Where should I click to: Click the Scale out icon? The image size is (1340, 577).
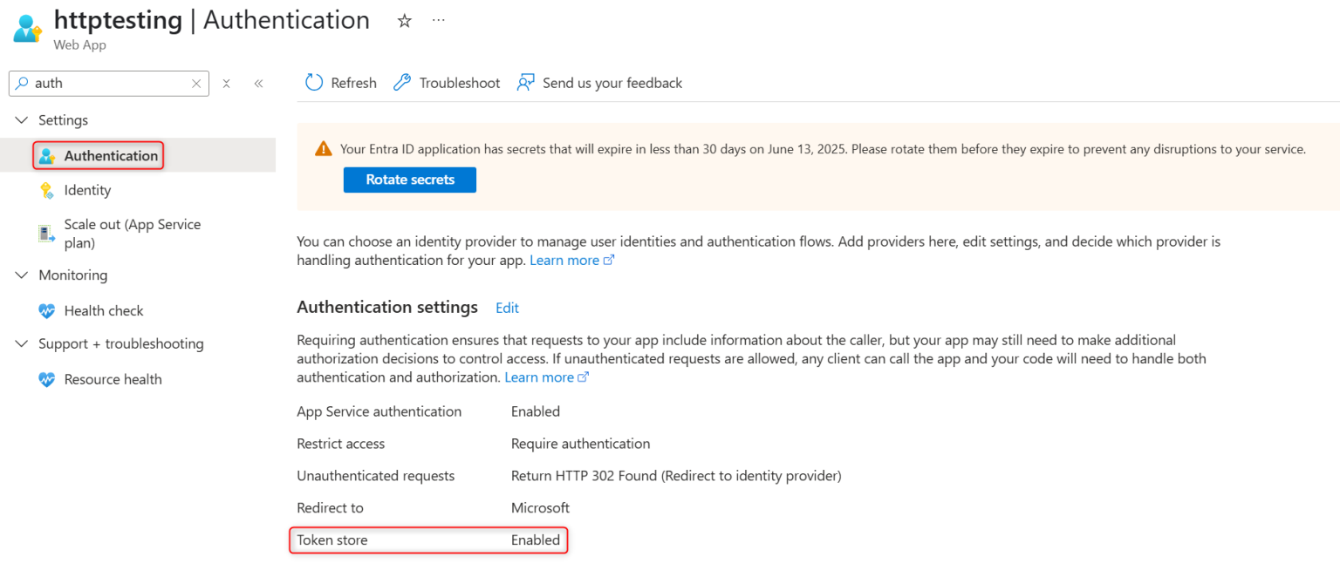47,234
